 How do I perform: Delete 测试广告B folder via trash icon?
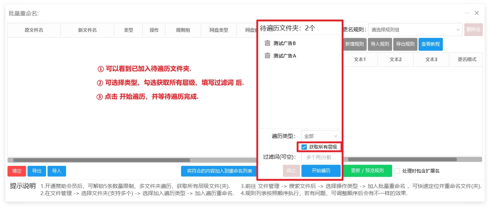click(267, 43)
